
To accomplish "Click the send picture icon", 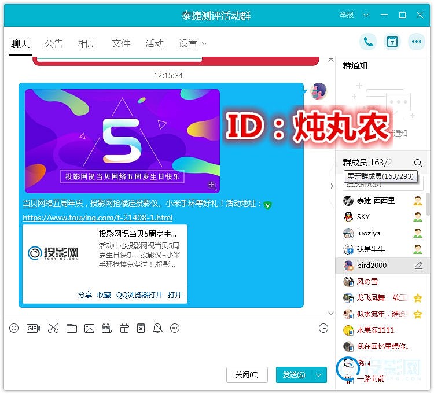I will (89, 328).
